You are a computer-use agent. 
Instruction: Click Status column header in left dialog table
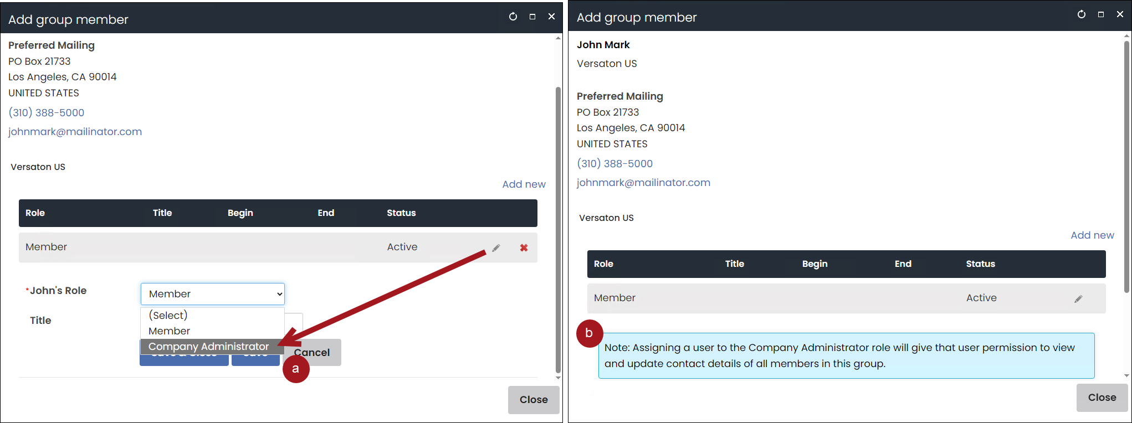click(401, 213)
